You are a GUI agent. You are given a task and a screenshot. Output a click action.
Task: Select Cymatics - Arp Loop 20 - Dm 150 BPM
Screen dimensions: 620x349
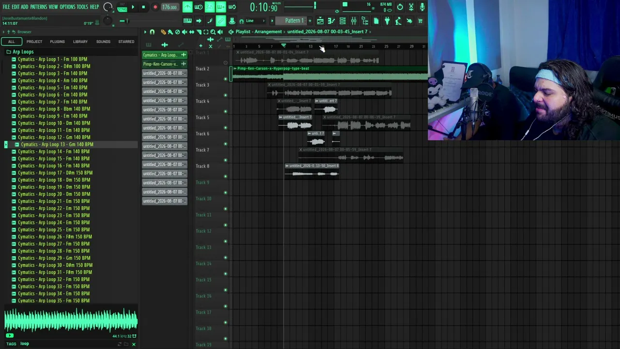point(54,194)
